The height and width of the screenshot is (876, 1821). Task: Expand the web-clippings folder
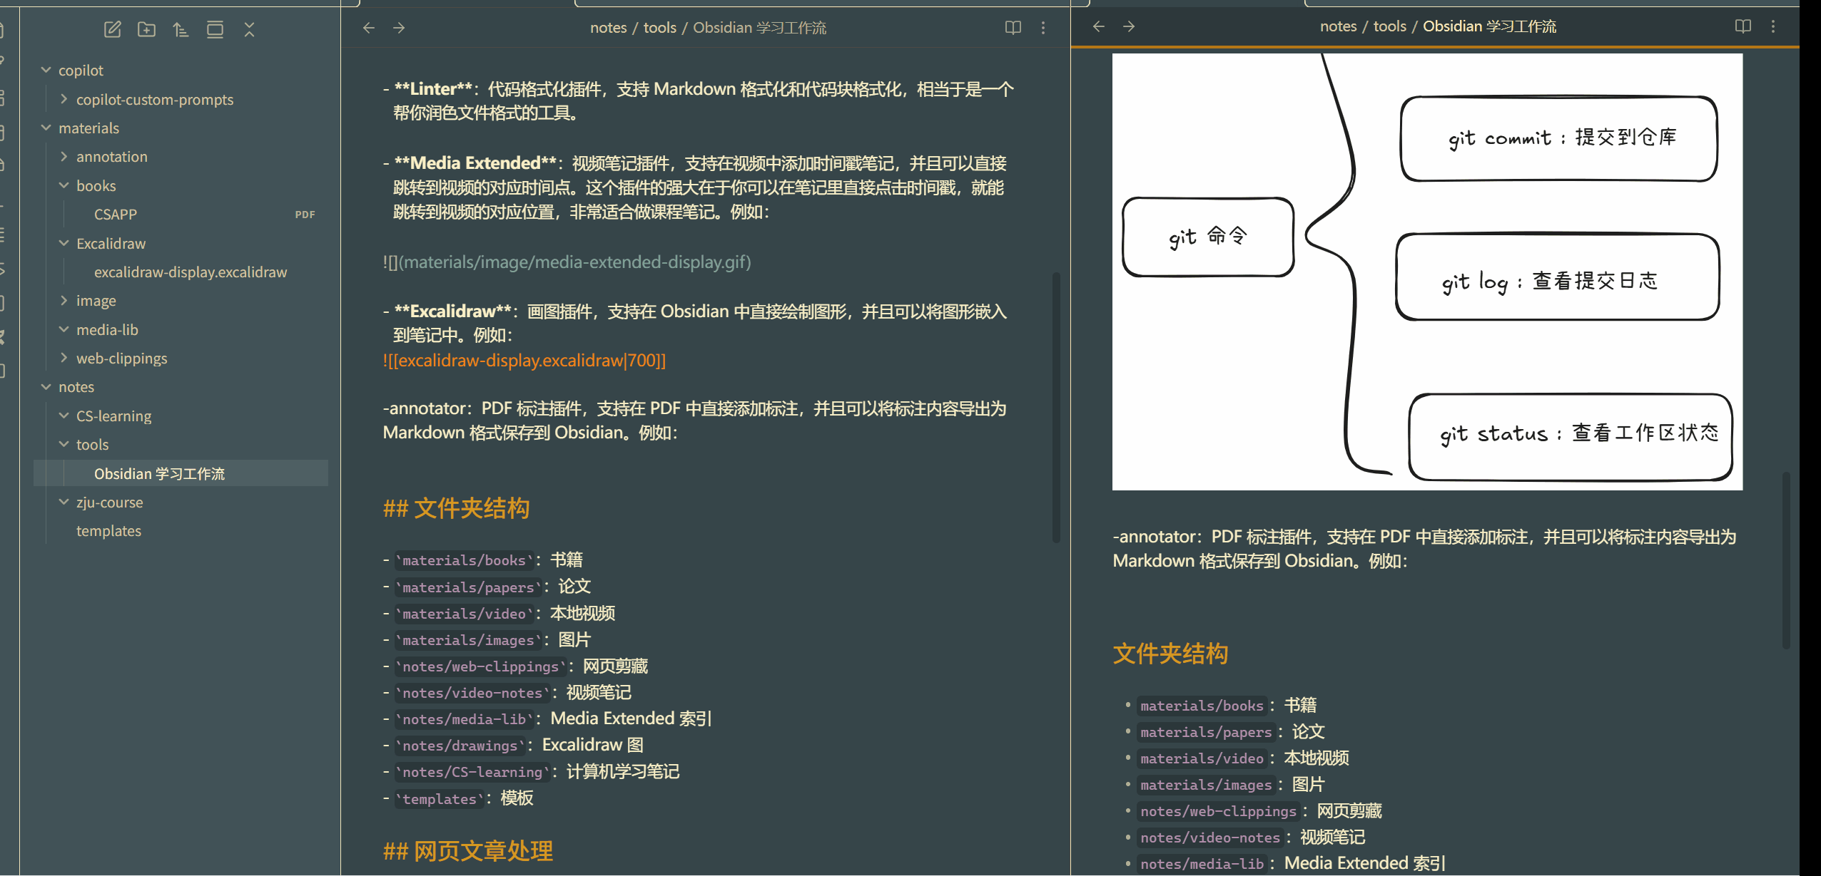tap(64, 358)
